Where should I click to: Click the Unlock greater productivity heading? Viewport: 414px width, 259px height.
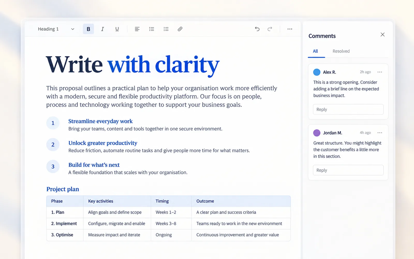pyautogui.click(x=103, y=143)
